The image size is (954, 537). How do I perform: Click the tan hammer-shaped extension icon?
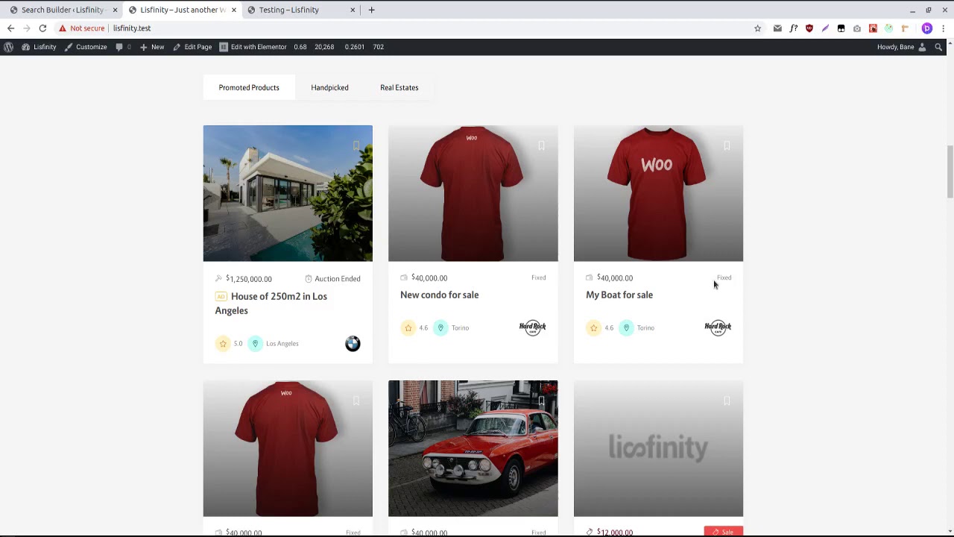pos(905,28)
